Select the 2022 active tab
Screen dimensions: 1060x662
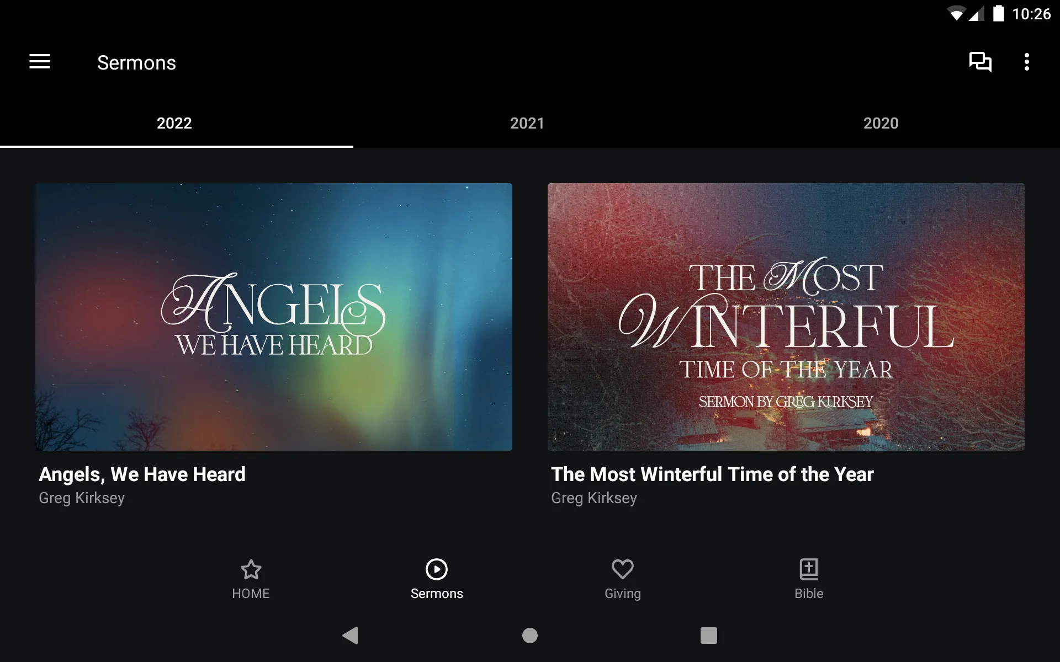click(x=174, y=123)
